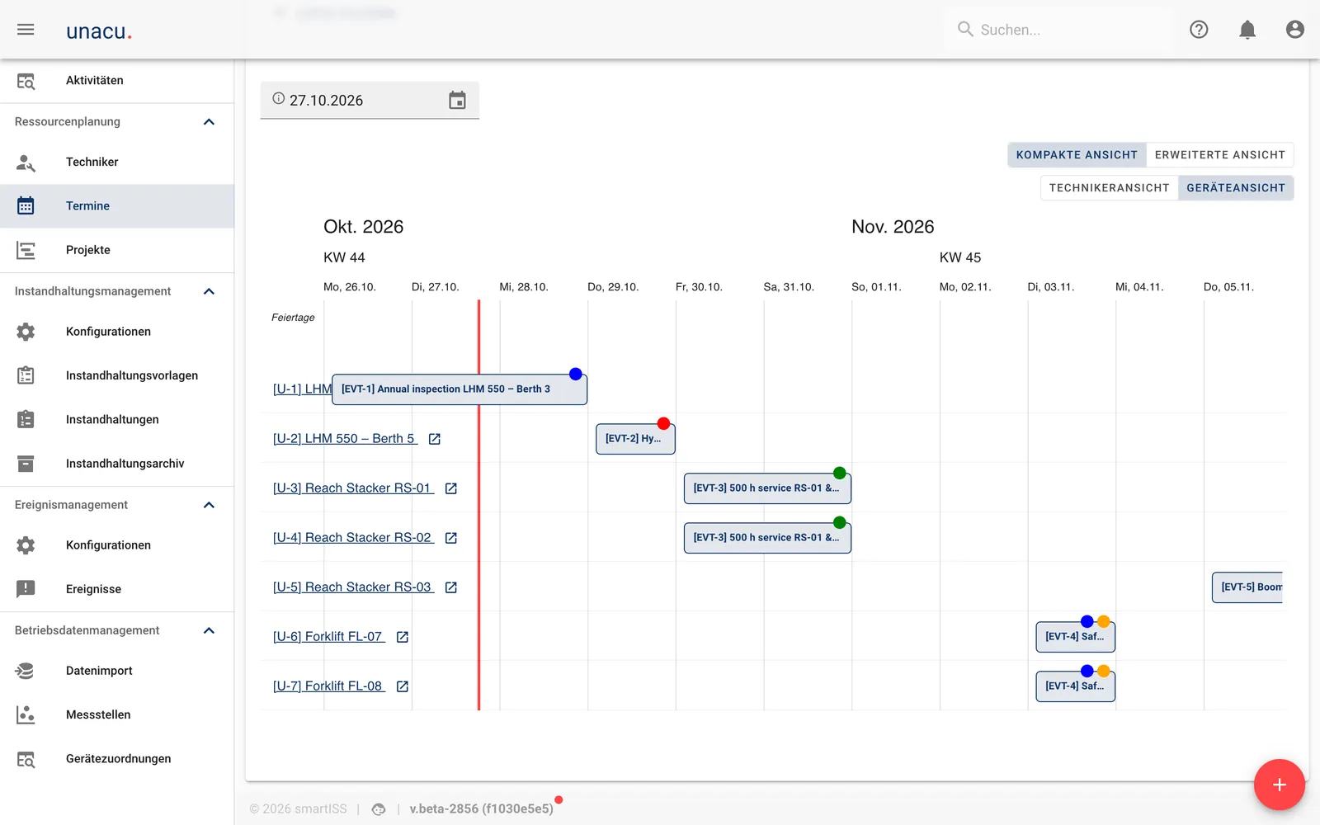Open Aktivitäten in the sidebar

pos(117,81)
